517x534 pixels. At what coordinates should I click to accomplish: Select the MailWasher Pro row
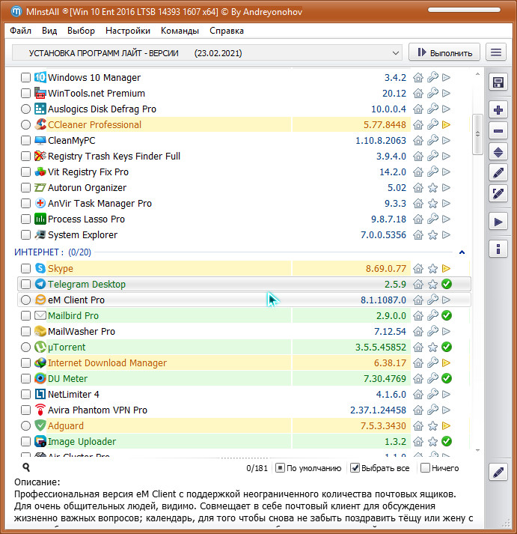(244, 331)
